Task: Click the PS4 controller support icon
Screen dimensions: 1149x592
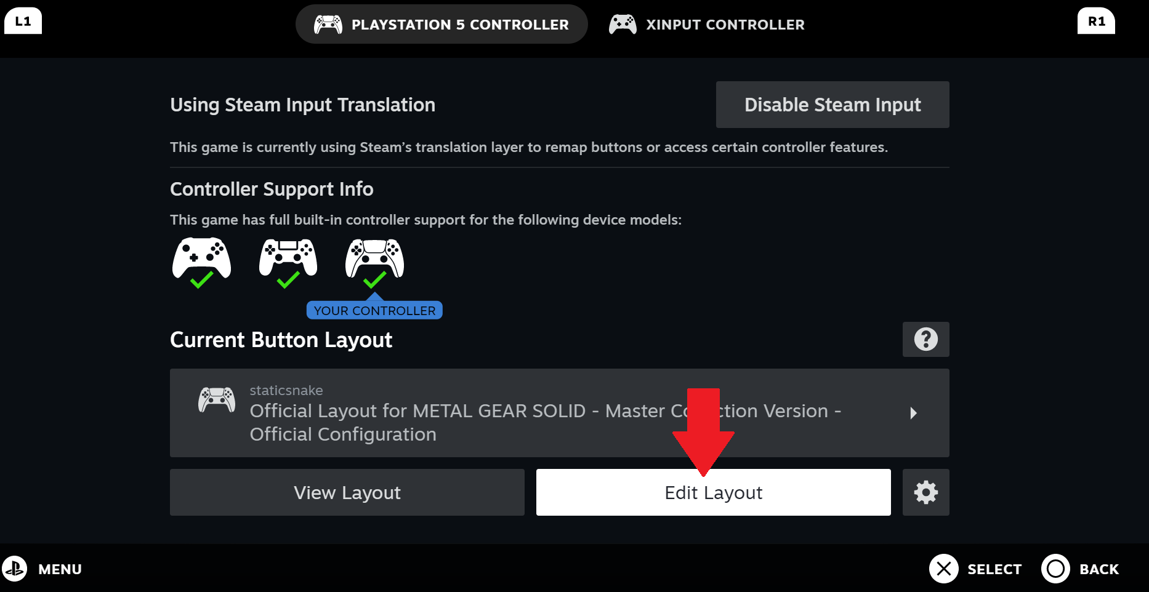Action: [x=288, y=262]
